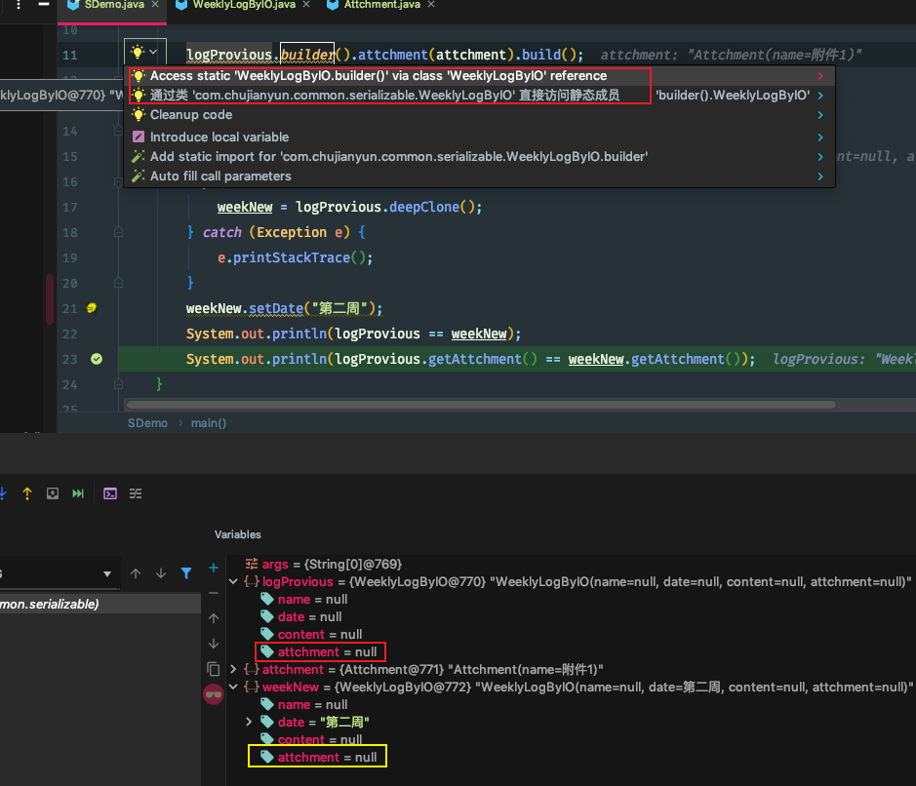The image size is (916, 786).
Task: Expand the date field under weekNew
Action: pyautogui.click(x=249, y=723)
